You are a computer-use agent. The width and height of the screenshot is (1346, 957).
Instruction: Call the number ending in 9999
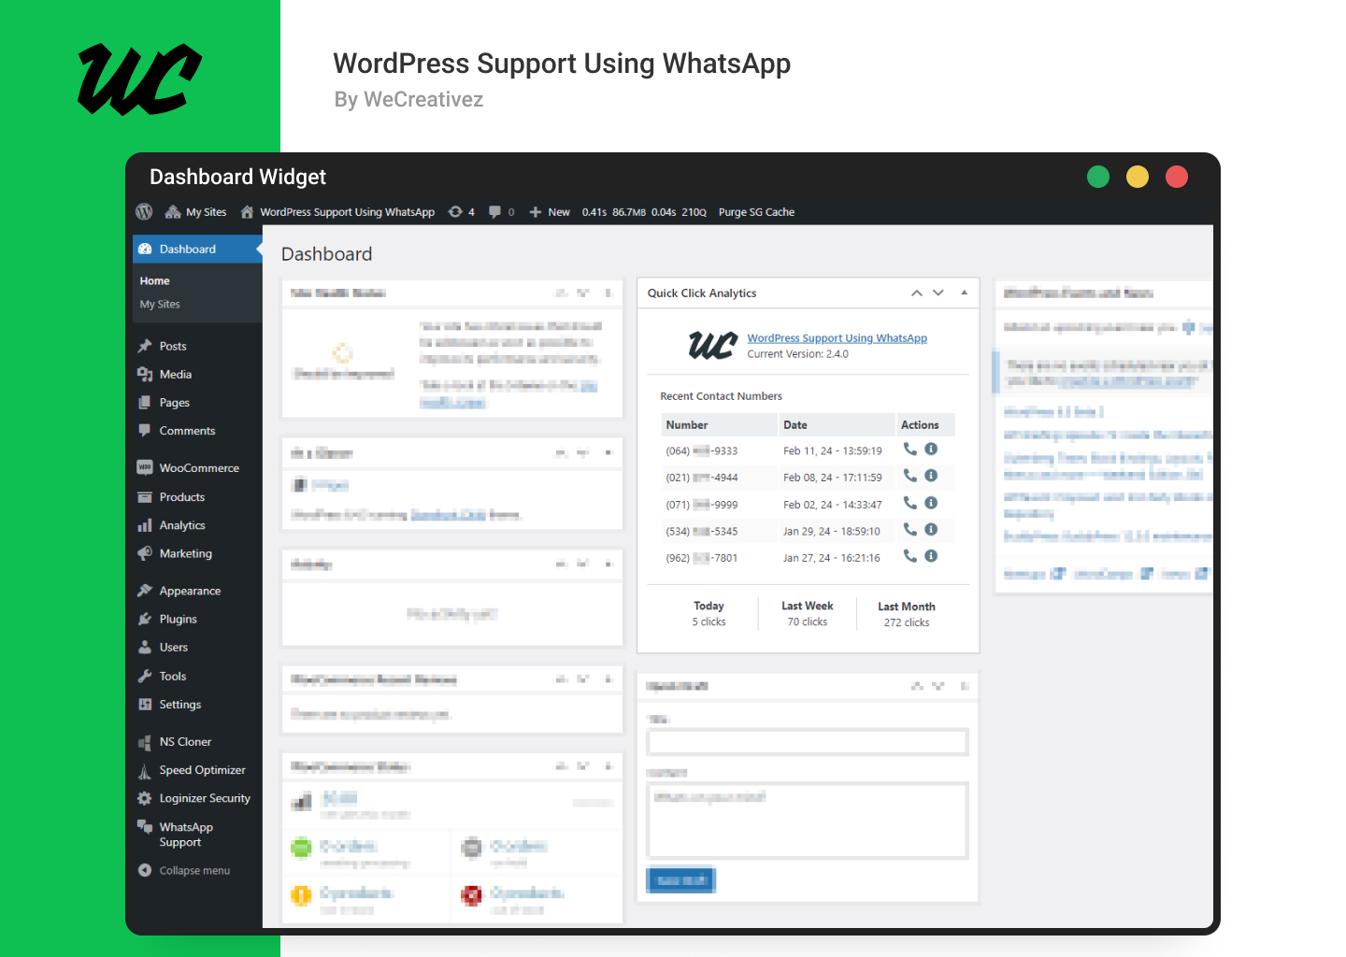coord(909,504)
